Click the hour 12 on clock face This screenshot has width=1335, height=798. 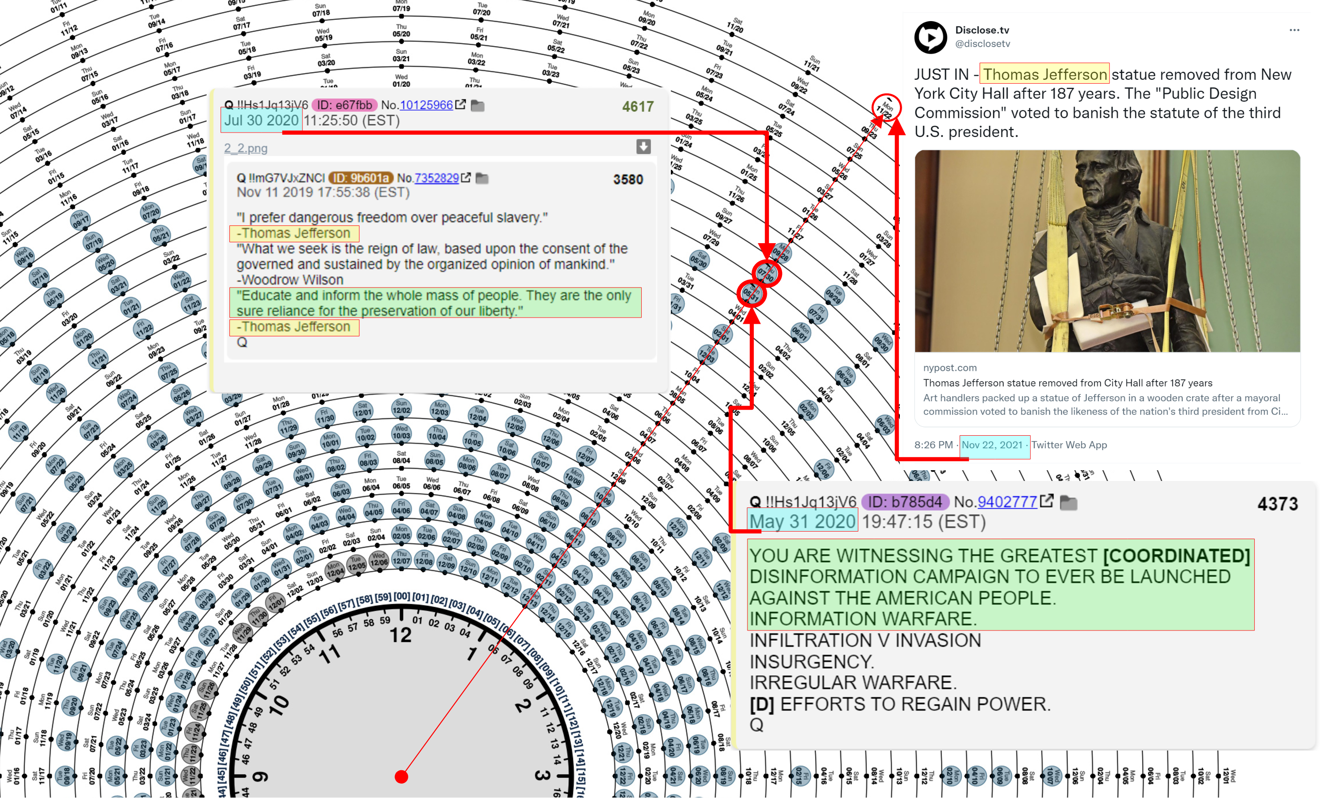[400, 635]
